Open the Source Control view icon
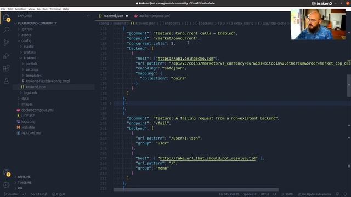Viewport: 351px width, 197px height. pyautogui.click(x=6, y=43)
